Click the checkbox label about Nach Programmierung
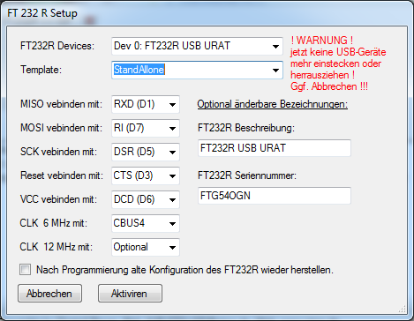Screen dimensions: 414x321 (x=184, y=270)
